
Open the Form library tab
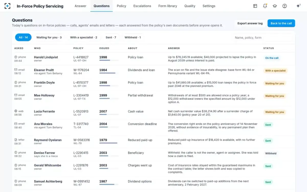point(168,6)
